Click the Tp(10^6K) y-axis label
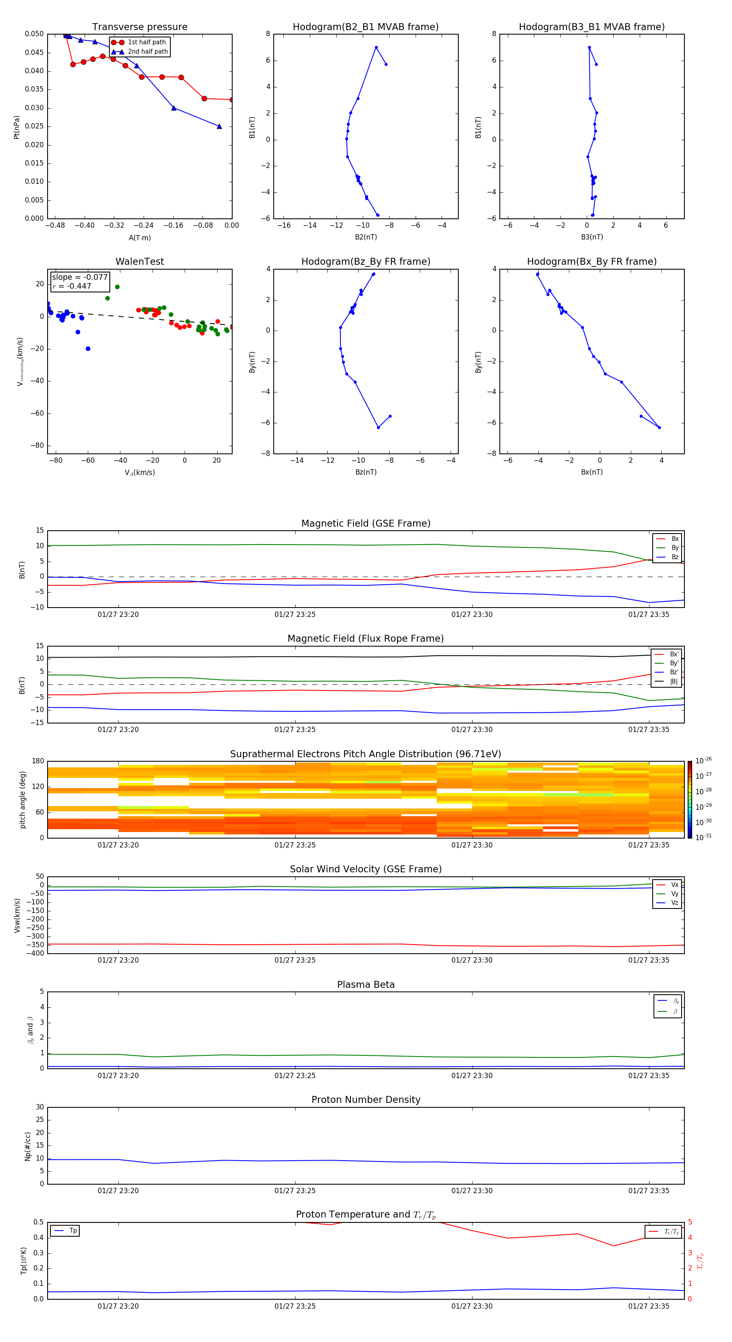The height and width of the screenshot is (1342, 732). (x=24, y=1261)
